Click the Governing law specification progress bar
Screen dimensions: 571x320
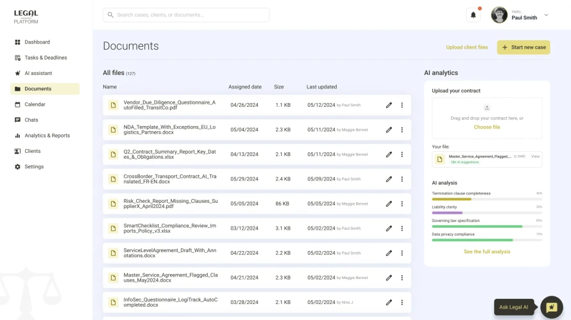coord(487,227)
